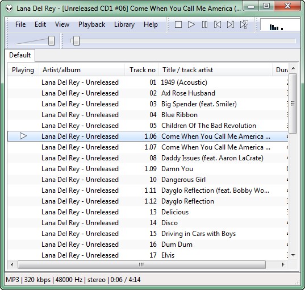The width and height of the screenshot is (305, 290).
Task: Click the Play button in toolbar
Action: coord(191,24)
